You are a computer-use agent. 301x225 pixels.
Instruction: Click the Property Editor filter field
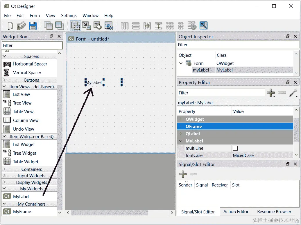221,93
